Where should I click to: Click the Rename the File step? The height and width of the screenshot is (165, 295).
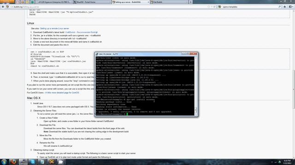point(47,143)
